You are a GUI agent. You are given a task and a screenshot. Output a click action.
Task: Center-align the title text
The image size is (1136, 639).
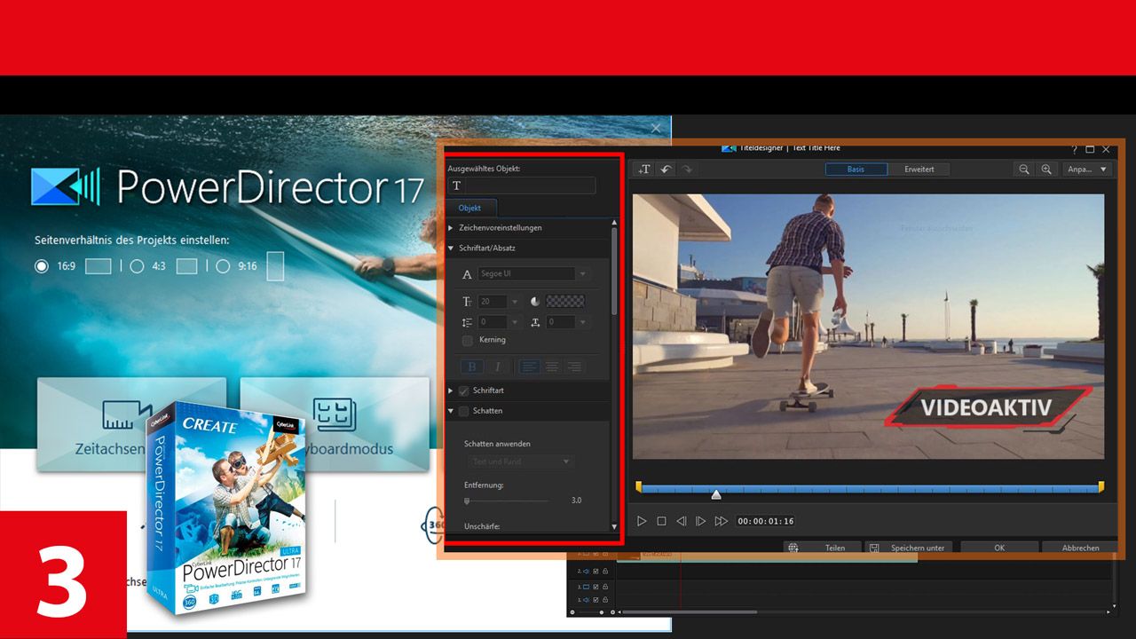pyautogui.click(x=551, y=367)
